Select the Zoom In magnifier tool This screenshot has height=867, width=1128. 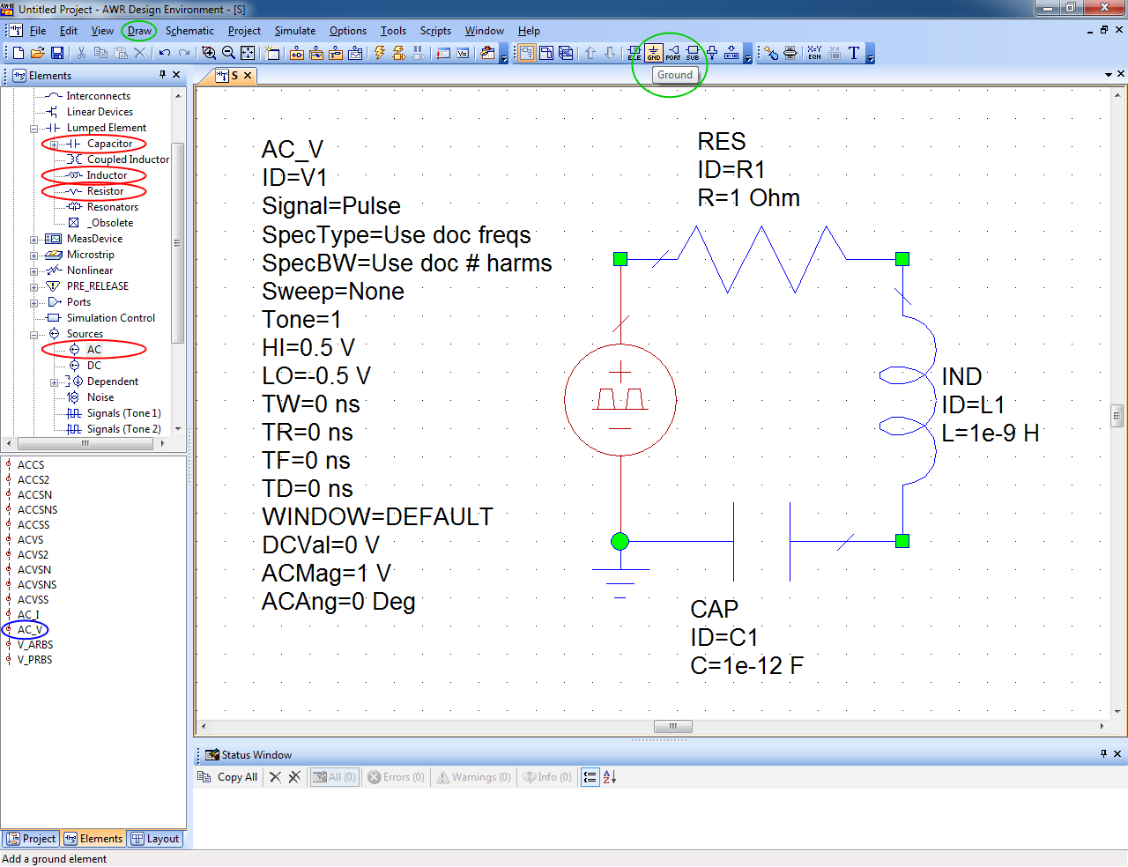point(209,53)
